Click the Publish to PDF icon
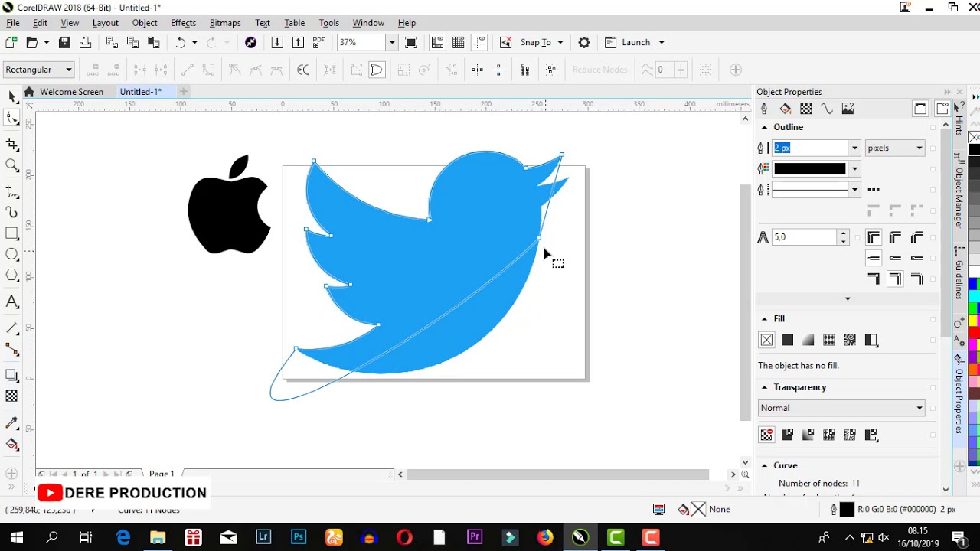The width and height of the screenshot is (980, 551). pyautogui.click(x=318, y=42)
